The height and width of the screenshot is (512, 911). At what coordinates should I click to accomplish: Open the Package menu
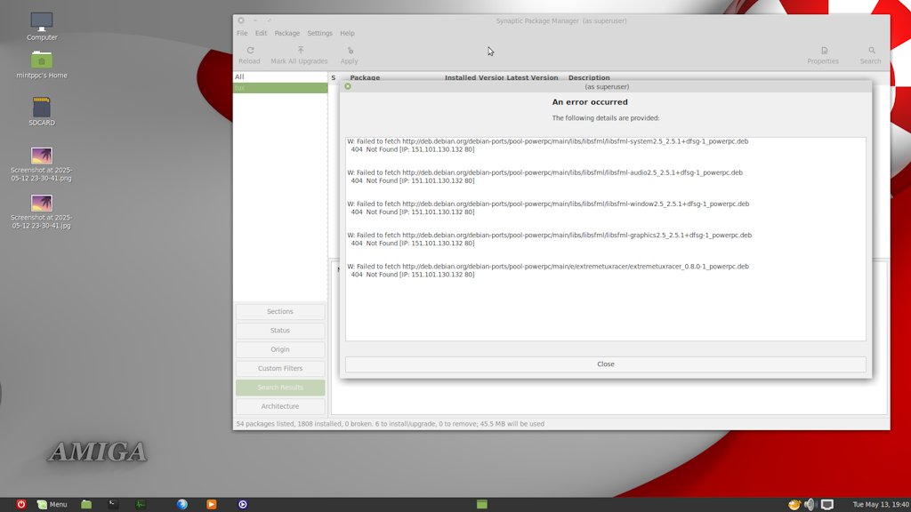tap(286, 34)
